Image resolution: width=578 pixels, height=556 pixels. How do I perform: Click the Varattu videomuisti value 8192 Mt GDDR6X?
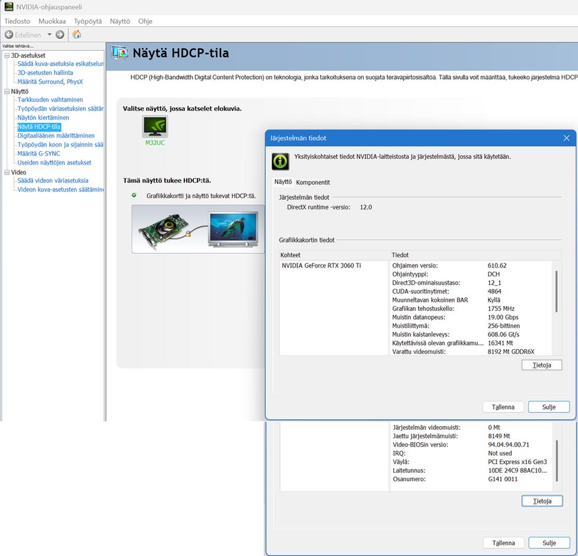pyautogui.click(x=511, y=352)
